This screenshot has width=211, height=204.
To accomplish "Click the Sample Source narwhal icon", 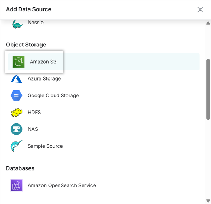I will tap(16, 146).
